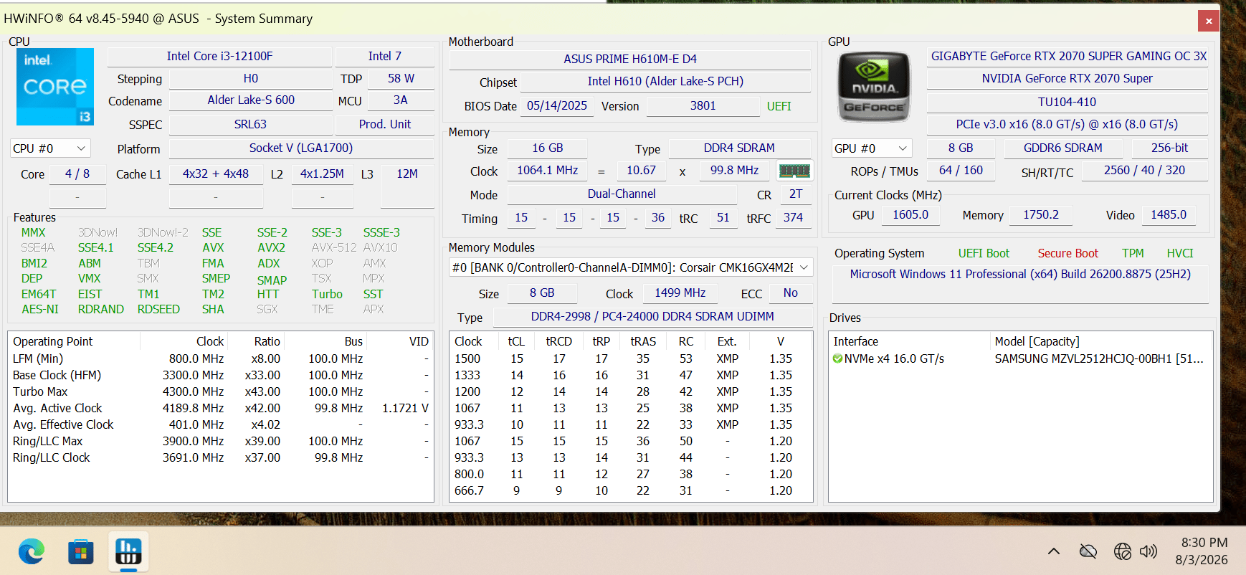Click the TU104-410 GPU chip field
Viewport: 1246px width, 575px height.
click(x=1067, y=102)
